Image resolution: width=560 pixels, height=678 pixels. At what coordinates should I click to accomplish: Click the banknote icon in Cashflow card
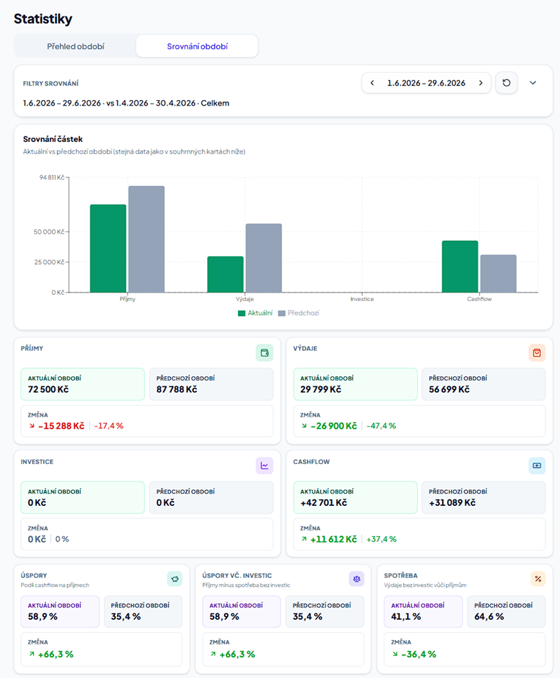[x=537, y=465]
